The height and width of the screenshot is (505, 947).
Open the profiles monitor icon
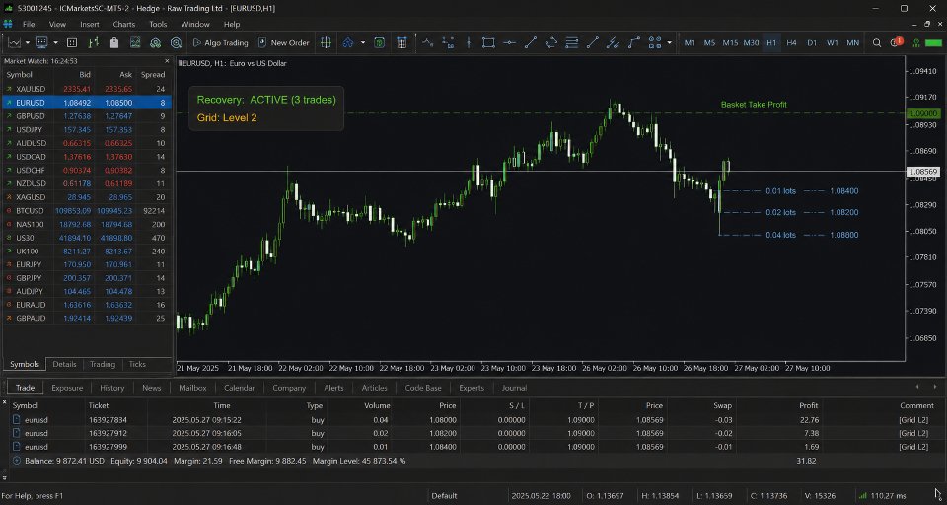click(42, 42)
